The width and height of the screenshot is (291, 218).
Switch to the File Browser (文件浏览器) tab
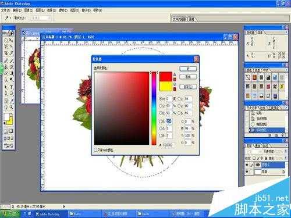[x=179, y=19]
